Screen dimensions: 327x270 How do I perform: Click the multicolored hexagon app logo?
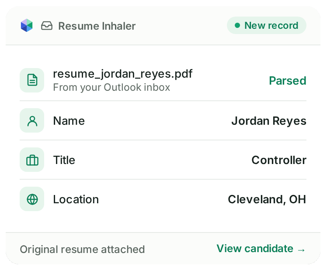[x=27, y=25]
